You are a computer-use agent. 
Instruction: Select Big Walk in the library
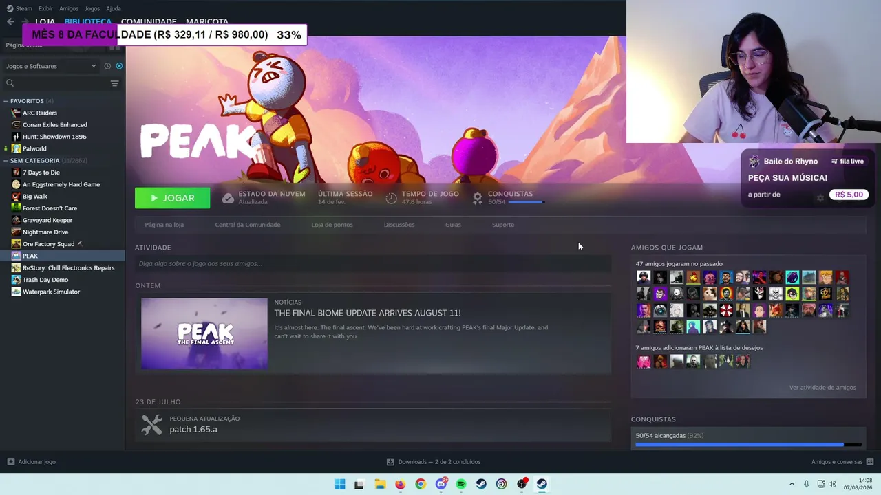point(35,197)
